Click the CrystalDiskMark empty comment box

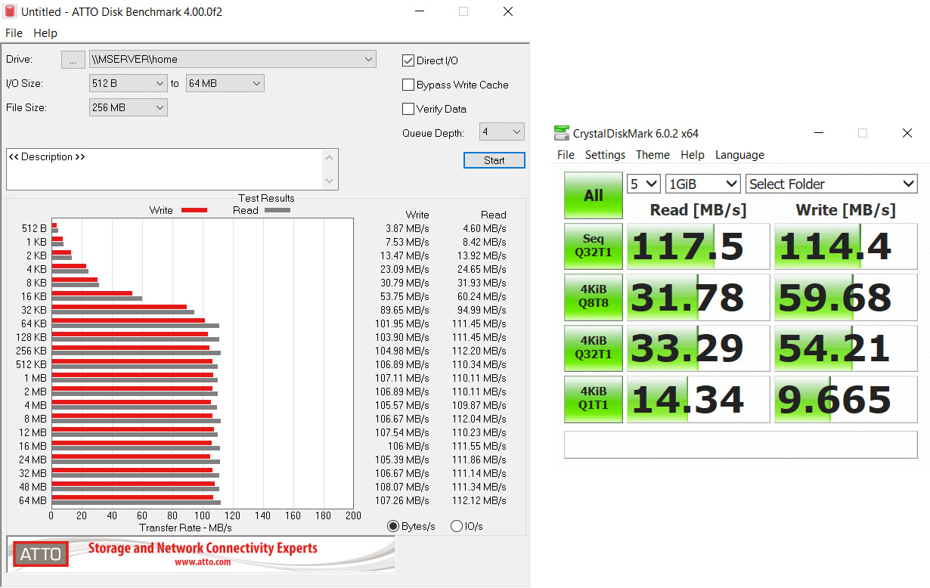740,444
